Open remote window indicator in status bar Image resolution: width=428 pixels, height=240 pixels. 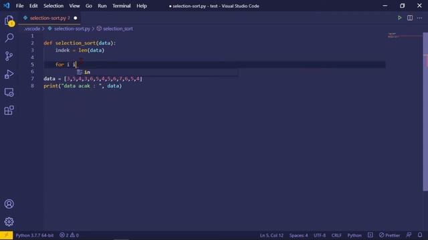(6, 235)
